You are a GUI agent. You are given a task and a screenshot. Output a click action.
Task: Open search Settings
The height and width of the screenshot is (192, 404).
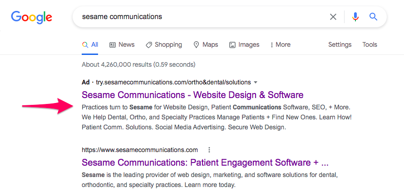(x=340, y=44)
